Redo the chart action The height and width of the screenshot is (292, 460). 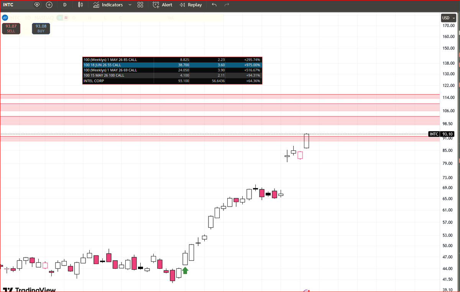click(227, 5)
